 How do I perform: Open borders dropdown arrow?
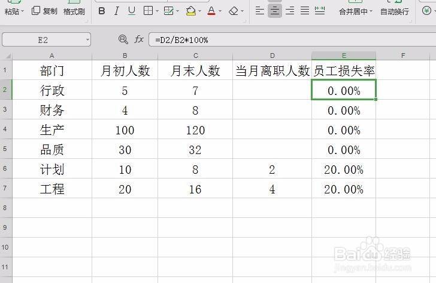[x=157, y=11]
